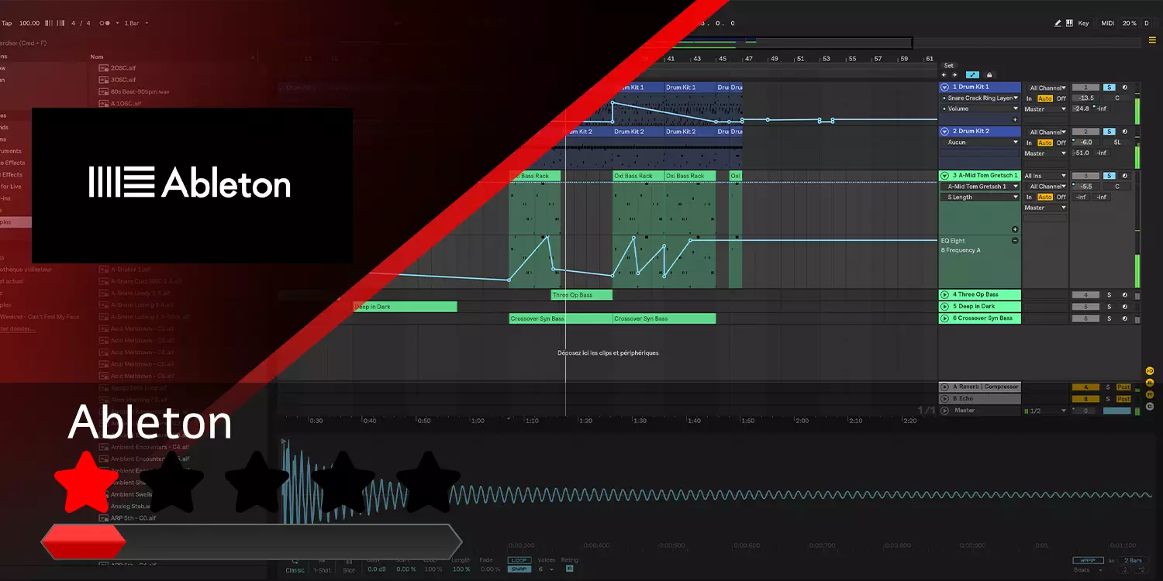Launch the A Reverb | Compressor track
The width and height of the screenshot is (1163, 581).
click(x=944, y=387)
